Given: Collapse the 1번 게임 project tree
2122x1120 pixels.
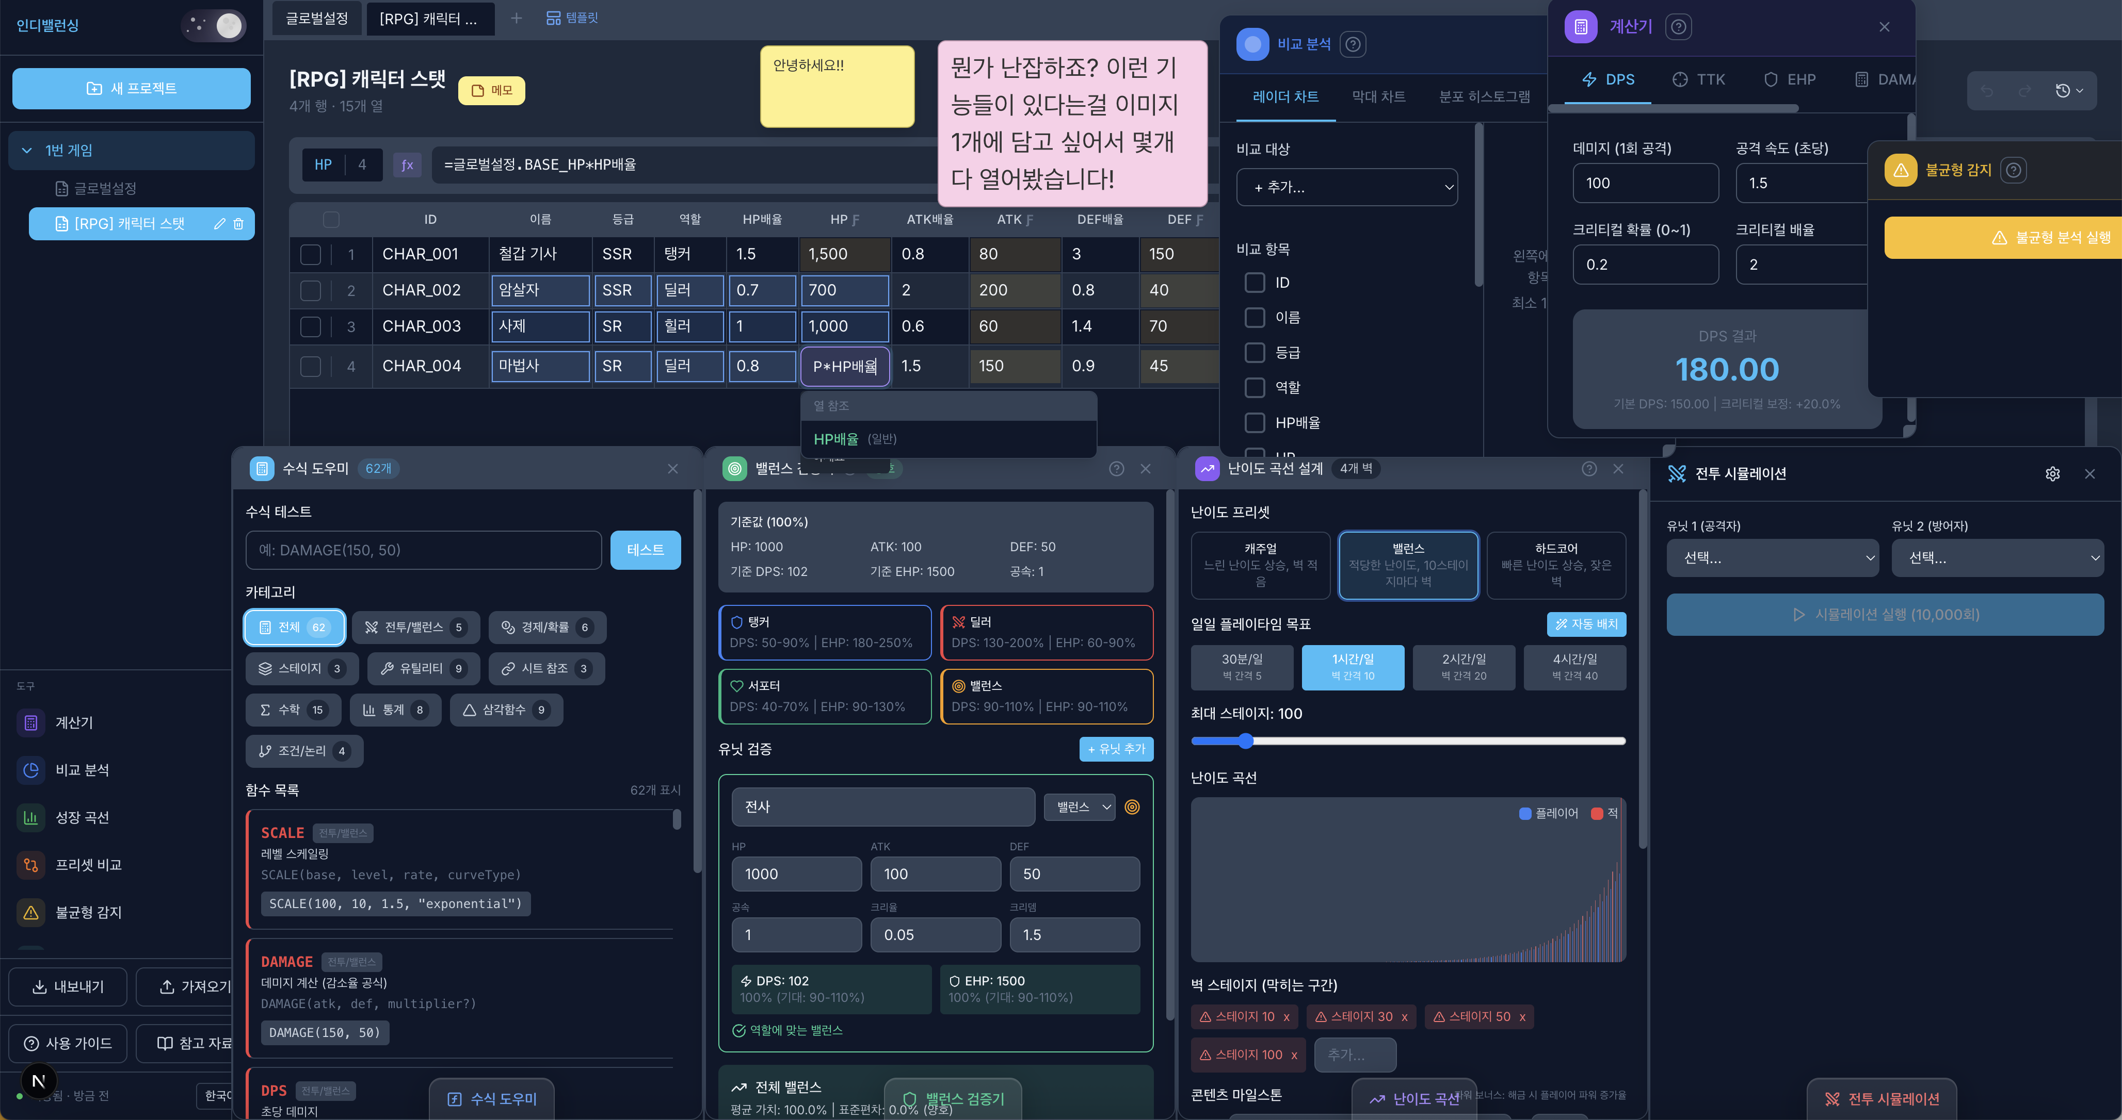Looking at the screenshot, I should [26, 151].
